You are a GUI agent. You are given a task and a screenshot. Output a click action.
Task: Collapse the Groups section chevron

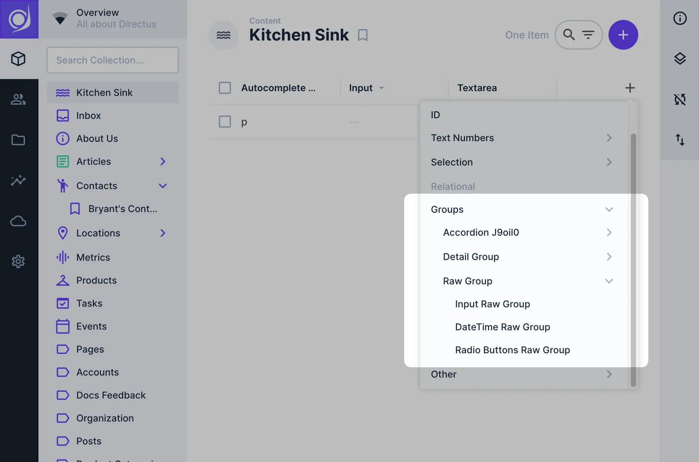[610, 209]
